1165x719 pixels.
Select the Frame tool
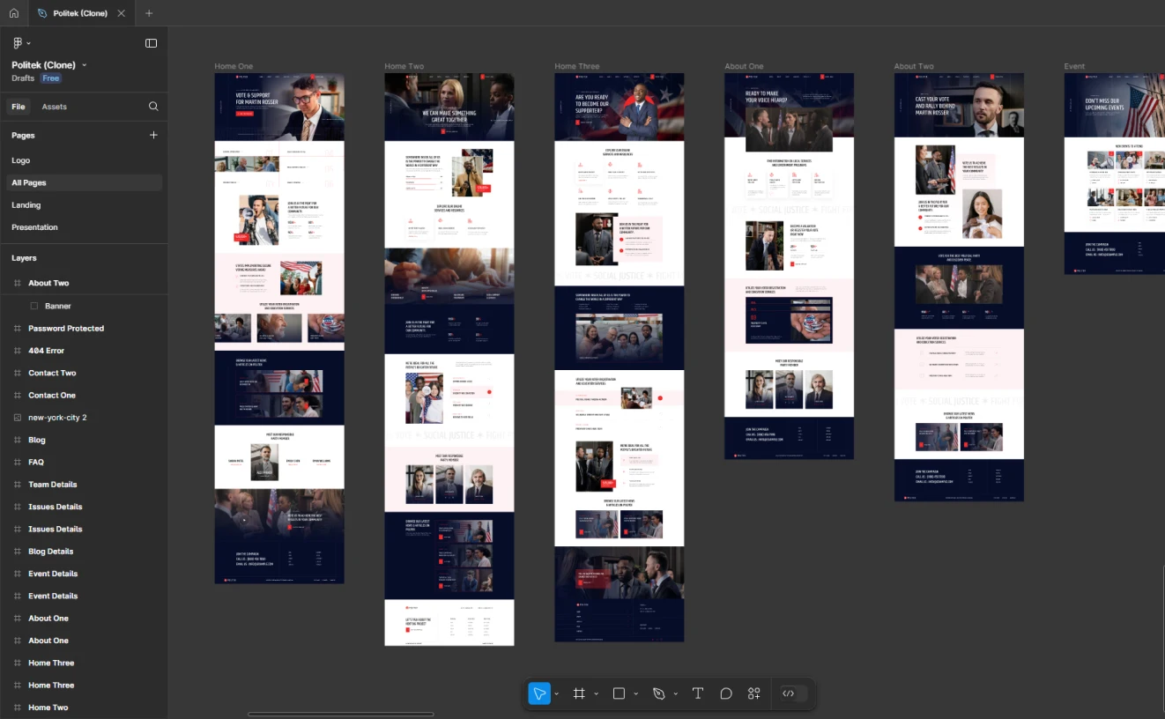click(x=579, y=693)
